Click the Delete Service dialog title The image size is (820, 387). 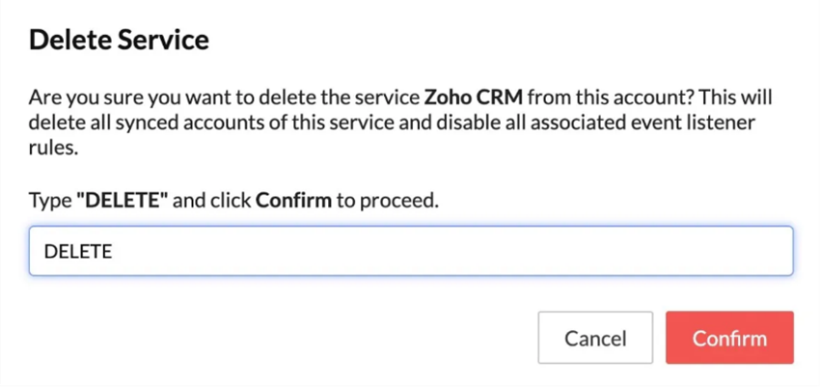(x=121, y=41)
